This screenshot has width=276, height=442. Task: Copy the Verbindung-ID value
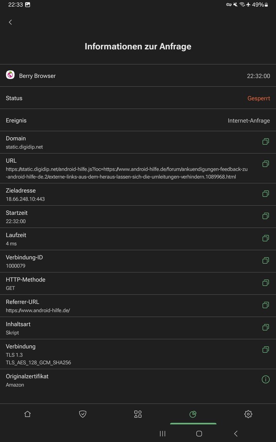point(265,260)
